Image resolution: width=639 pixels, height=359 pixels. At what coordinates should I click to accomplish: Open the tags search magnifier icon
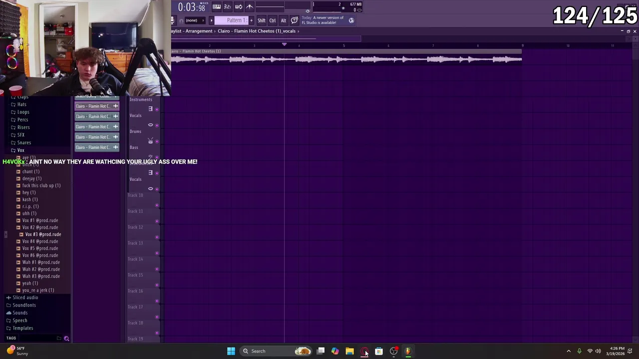click(66, 339)
